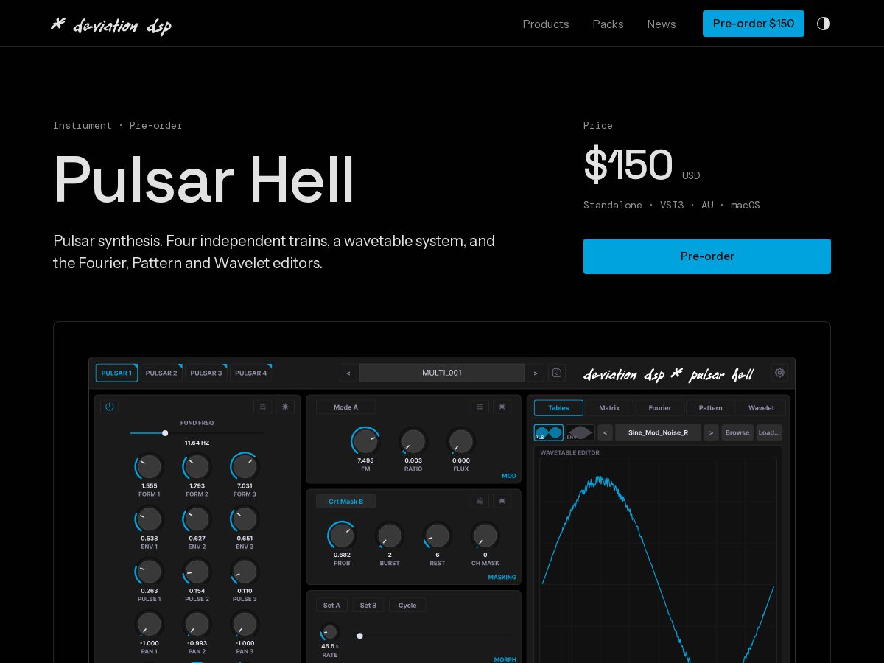The image size is (884, 663).
Task: Select the PULSAR 1 tab
Action: pos(116,373)
